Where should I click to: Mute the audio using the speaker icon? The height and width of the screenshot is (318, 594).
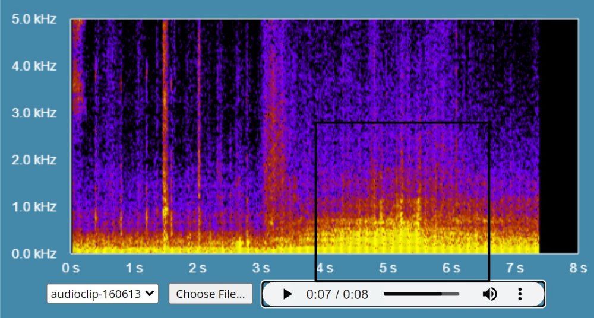coord(489,294)
